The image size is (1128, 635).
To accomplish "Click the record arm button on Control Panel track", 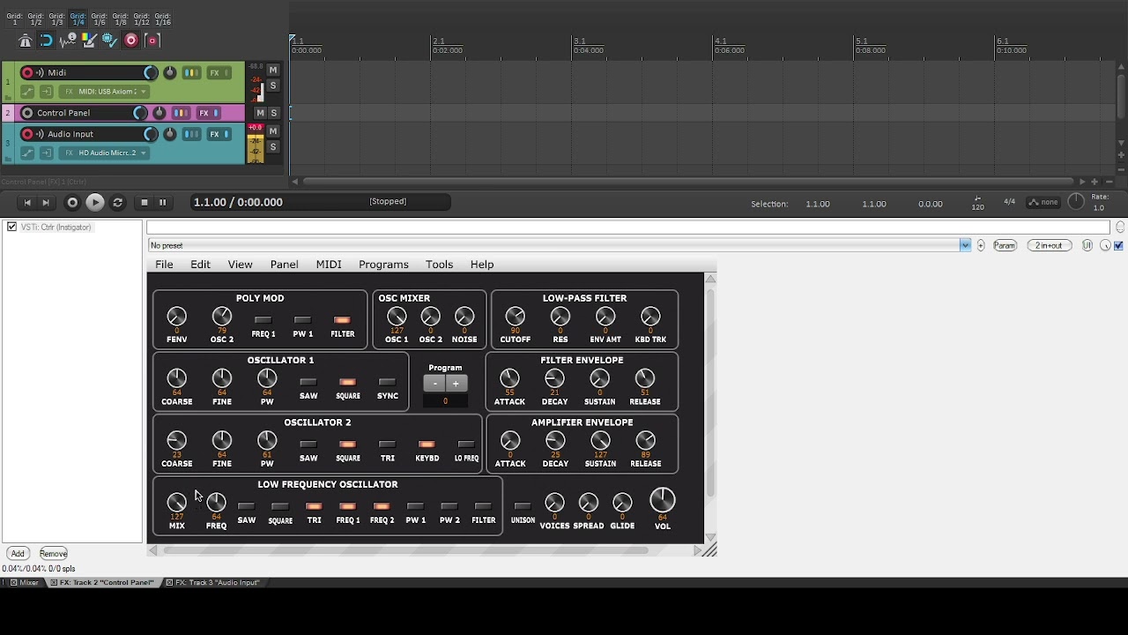I will point(27,113).
